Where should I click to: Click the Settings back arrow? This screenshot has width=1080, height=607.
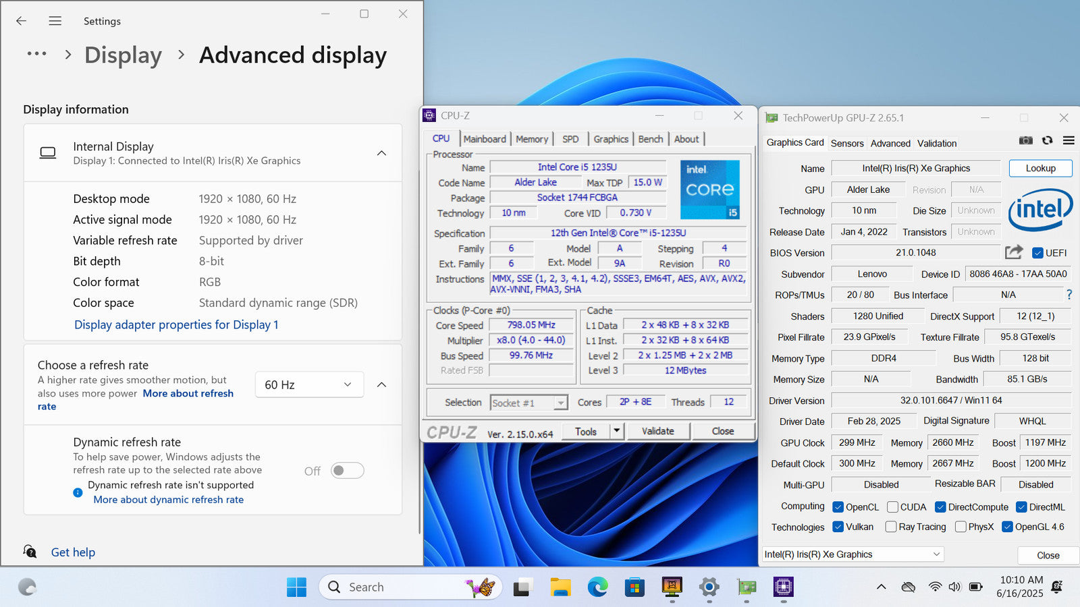(x=22, y=21)
